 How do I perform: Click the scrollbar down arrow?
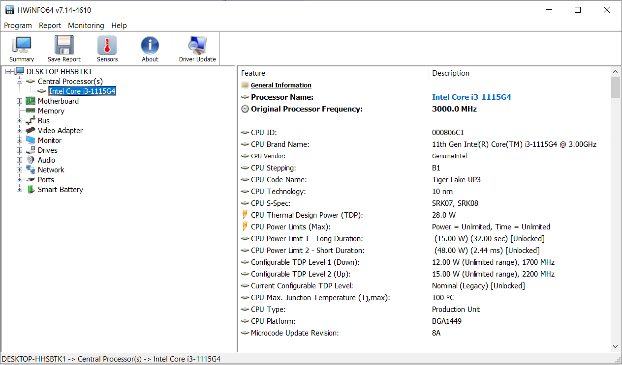pyautogui.click(x=615, y=346)
